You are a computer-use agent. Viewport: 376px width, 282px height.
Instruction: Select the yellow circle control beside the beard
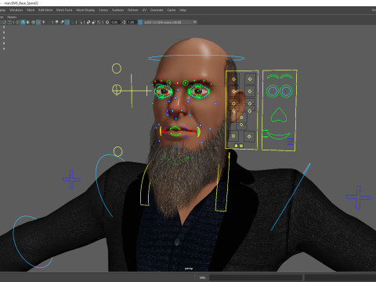coord(117,151)
